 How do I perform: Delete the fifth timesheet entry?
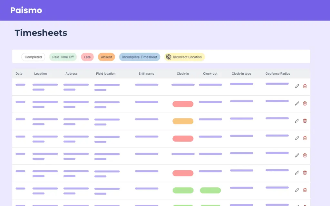305,155
